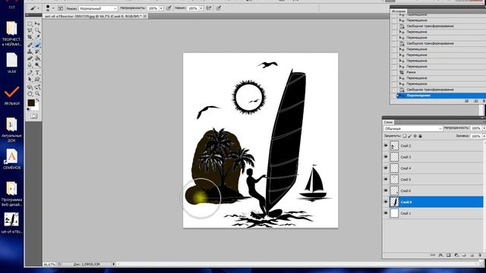The height and width of the screenshot is (273, 486).
Task: Select layer Слой 6 by its name
Action: (x=406, y=190)
